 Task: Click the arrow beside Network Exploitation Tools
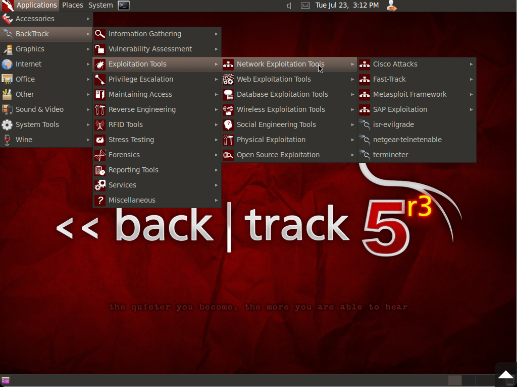point(352,64)
